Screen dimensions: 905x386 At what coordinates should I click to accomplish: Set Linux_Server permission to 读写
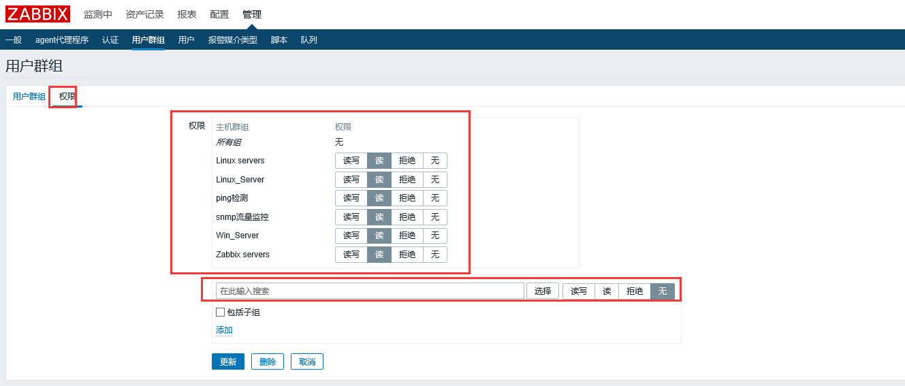[x=351, y=180]
